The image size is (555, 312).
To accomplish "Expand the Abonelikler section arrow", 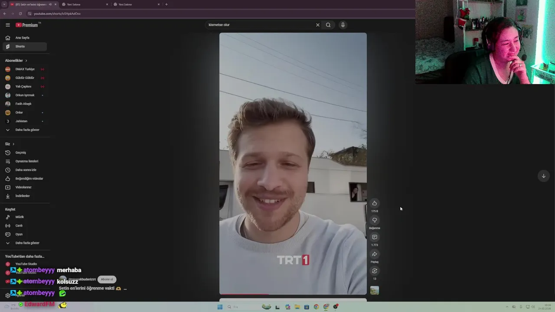I will point(26,61).
